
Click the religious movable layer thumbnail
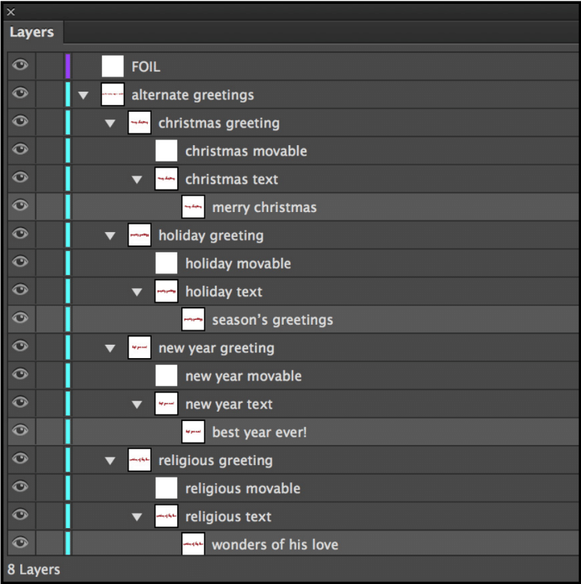coord(166,488)
